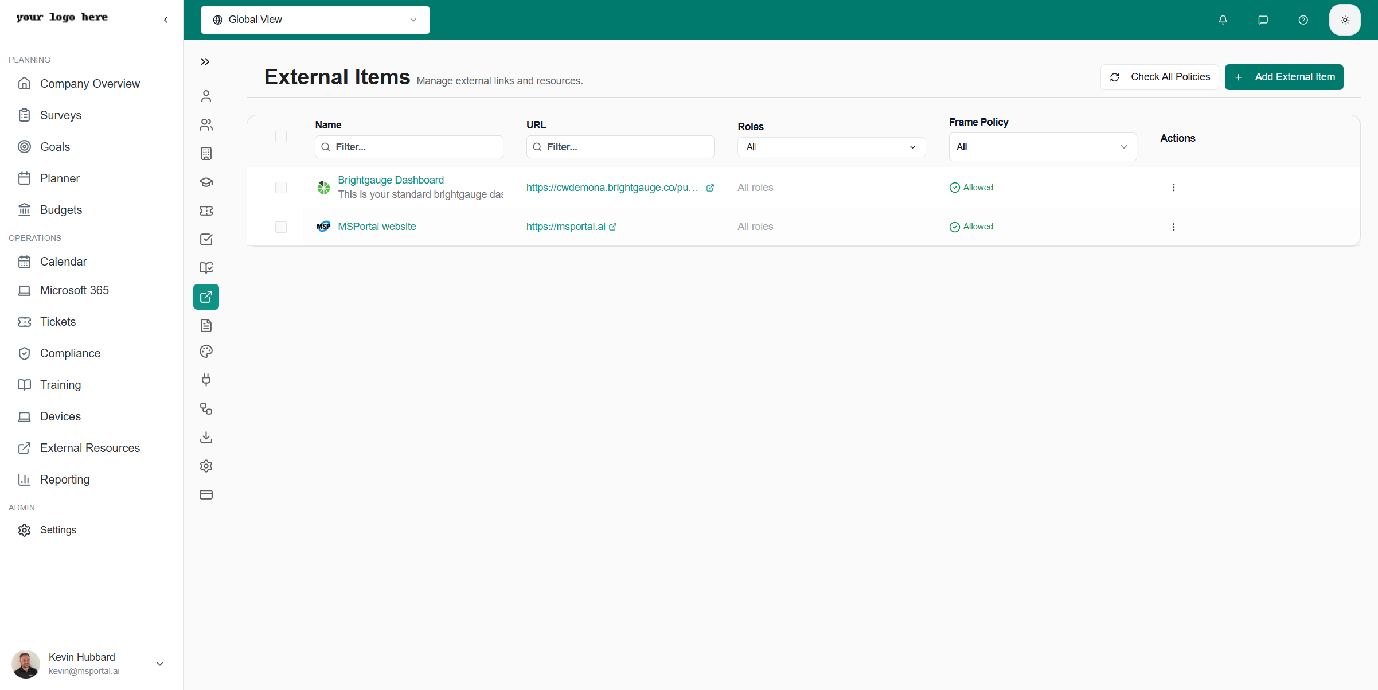
Task: Click the help question mark icon
Action: click(1303, 20)
